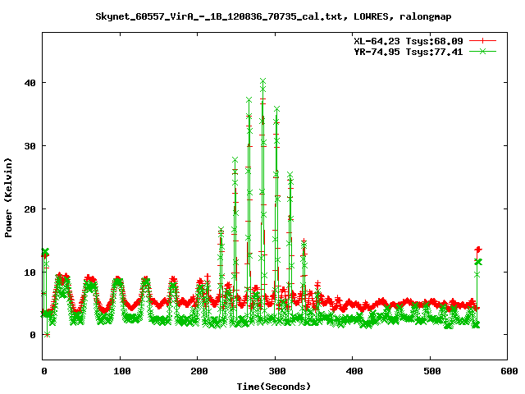This screenshot has width=525, height=394.
Task: Click the red XL legend line sample
Action: tap(482, 41)
